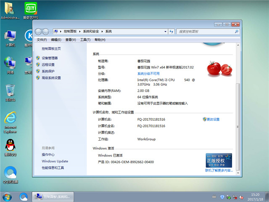The height and width of the screenshot is (202, 269).
Task: Expand the arrow after 控制面板 breadcrumb
Action: tap(80, 32)
